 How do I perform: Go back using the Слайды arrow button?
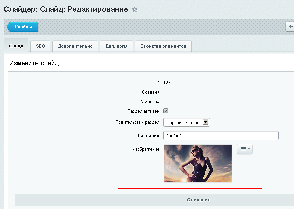point(23,27)
